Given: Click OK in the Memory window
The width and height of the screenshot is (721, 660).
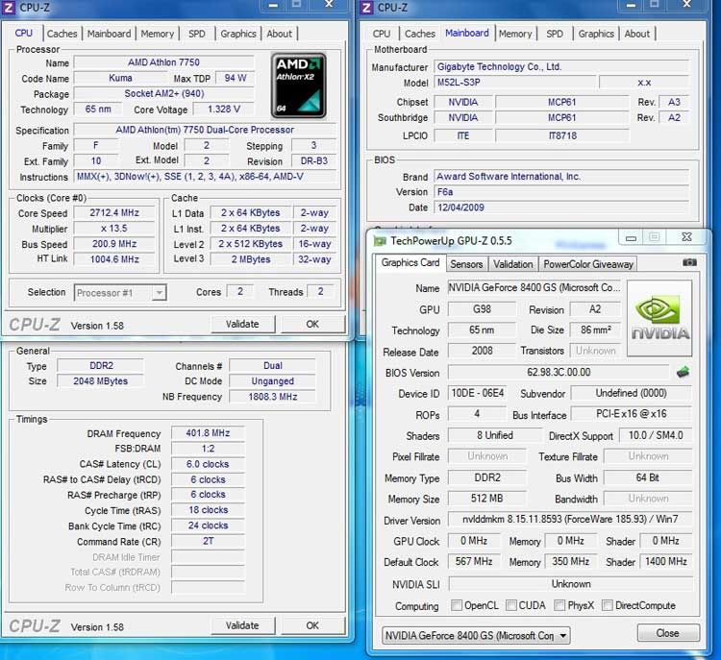Looking at the screenshot, I should [312, 625].
